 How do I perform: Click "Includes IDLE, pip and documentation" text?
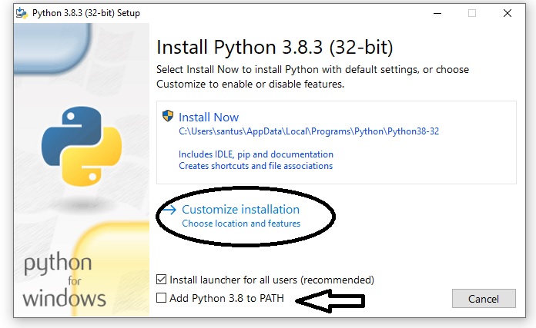[x=256, y=154]
